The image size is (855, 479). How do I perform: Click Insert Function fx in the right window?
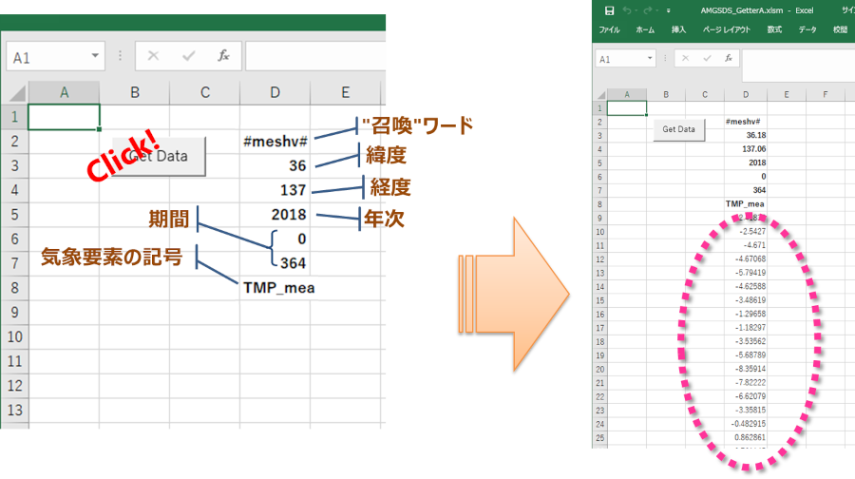[x=728, y=58]
